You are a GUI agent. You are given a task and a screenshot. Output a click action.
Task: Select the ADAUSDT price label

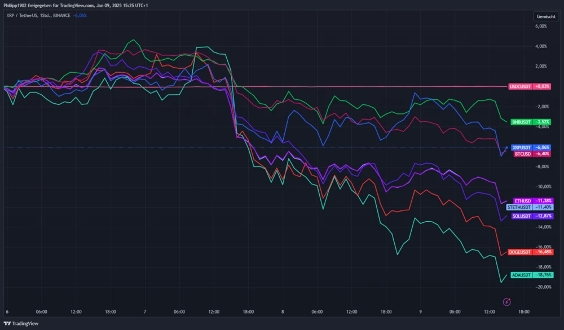530,275
